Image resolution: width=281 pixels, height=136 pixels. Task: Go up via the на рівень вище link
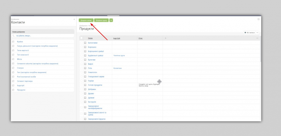(x=23, y=36)
